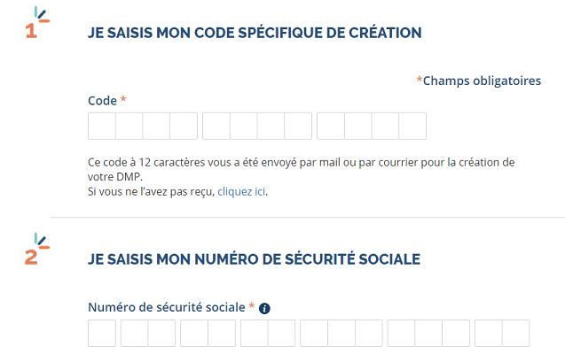The image size is (565, 362).
Task: Focus the fourth social security number box
Action: [193, 333]
